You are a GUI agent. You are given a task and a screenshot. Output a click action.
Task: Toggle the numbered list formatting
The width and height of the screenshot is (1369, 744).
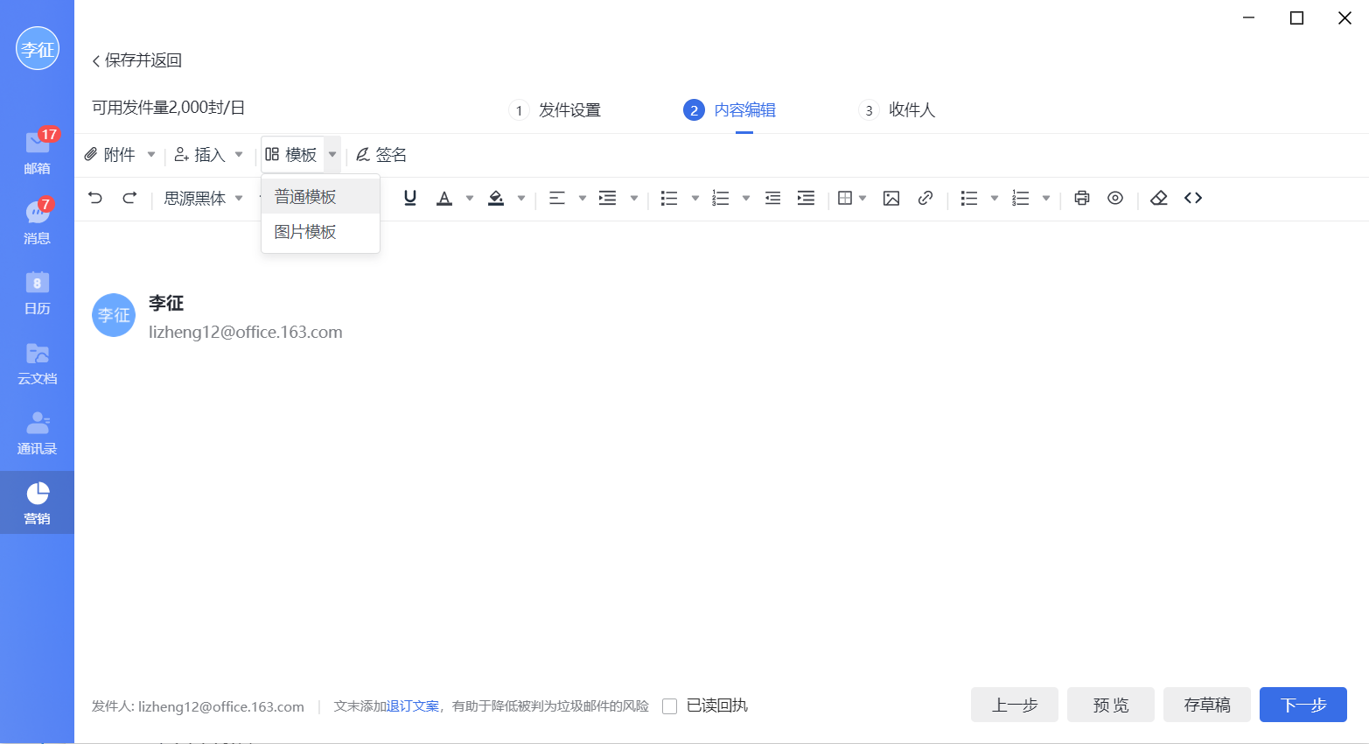point(719,198)
